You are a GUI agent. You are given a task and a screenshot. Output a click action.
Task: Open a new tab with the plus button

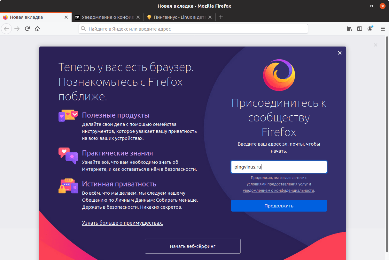pyautogui.click(x=221, y=17)
